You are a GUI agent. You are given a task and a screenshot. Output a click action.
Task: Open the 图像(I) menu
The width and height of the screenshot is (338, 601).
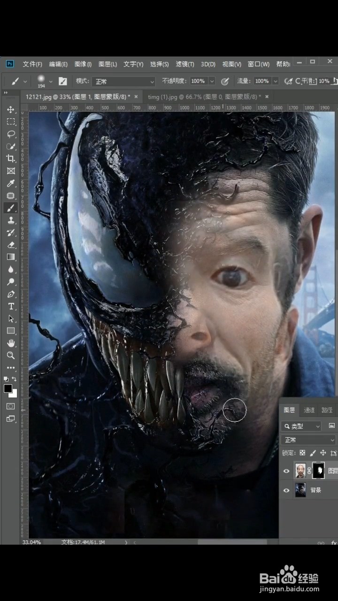[83, 64]
